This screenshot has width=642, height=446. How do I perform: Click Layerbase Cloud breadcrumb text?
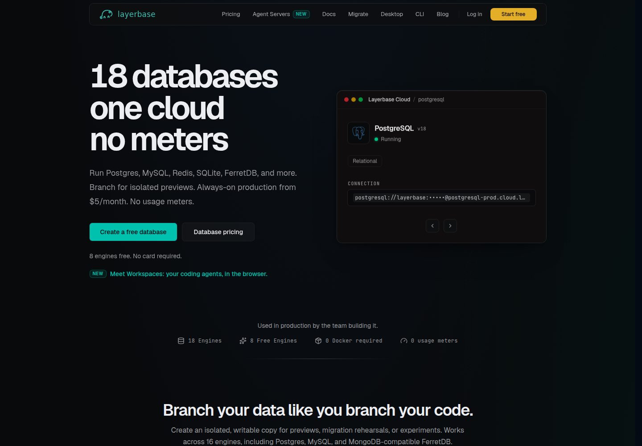click(389, 99)
